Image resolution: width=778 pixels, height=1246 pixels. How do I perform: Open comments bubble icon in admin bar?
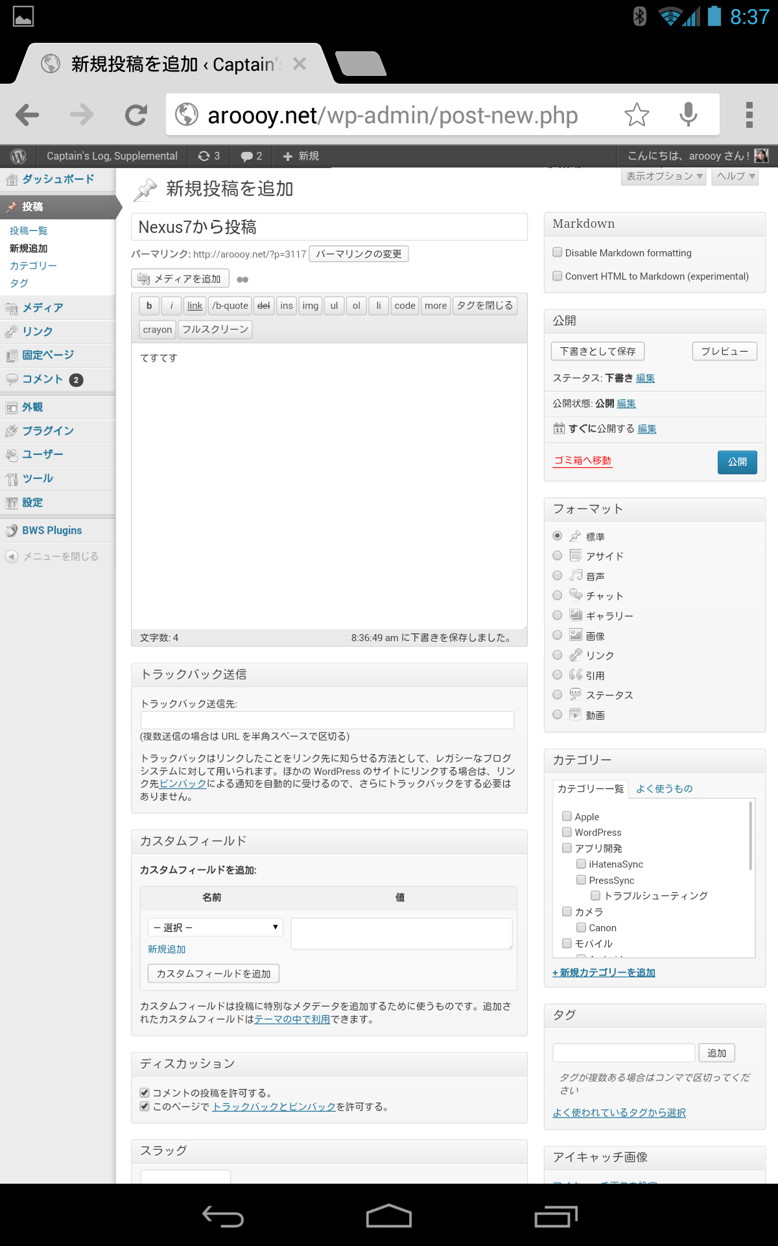pos(251,156)
